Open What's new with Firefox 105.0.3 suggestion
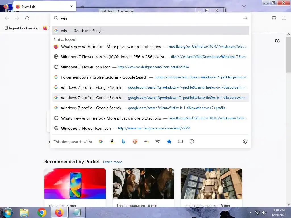 [x=151, y=118]
